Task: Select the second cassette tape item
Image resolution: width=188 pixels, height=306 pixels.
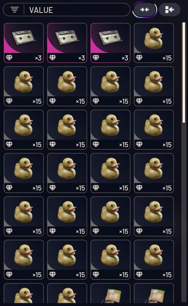Action: 67,43
